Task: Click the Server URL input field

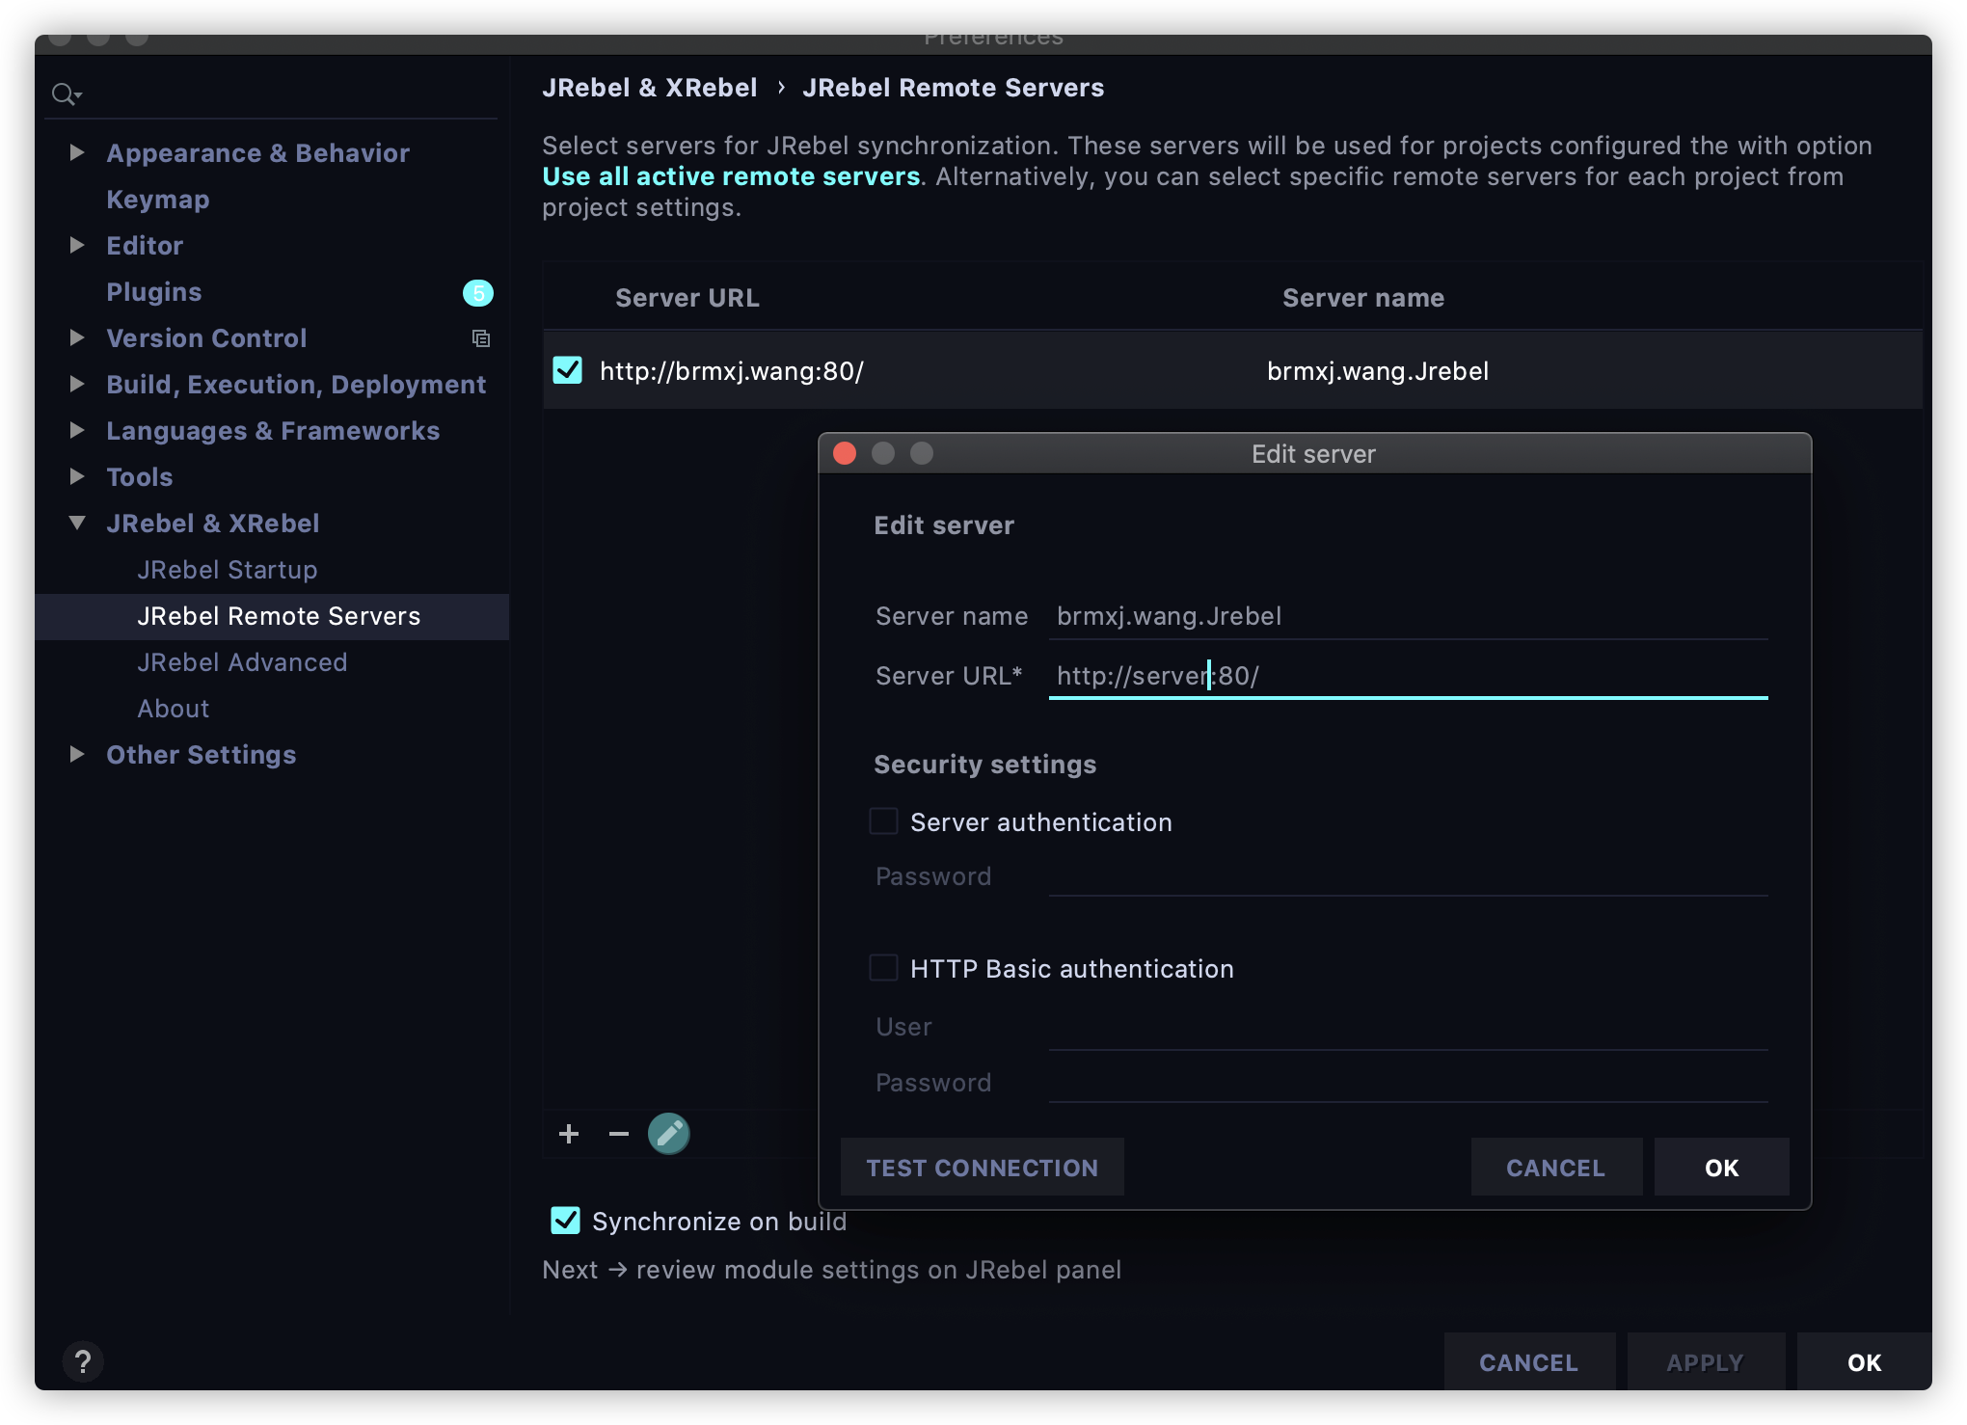Action: [x=1408, y=676]
